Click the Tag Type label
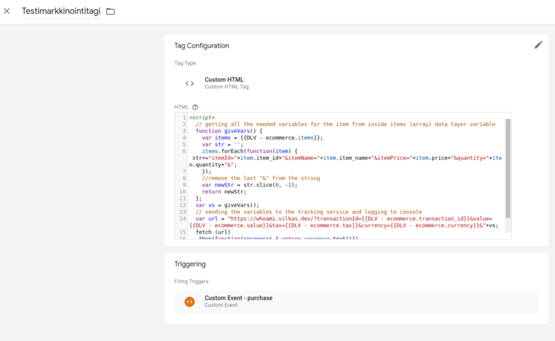 [x=185, y=63]
